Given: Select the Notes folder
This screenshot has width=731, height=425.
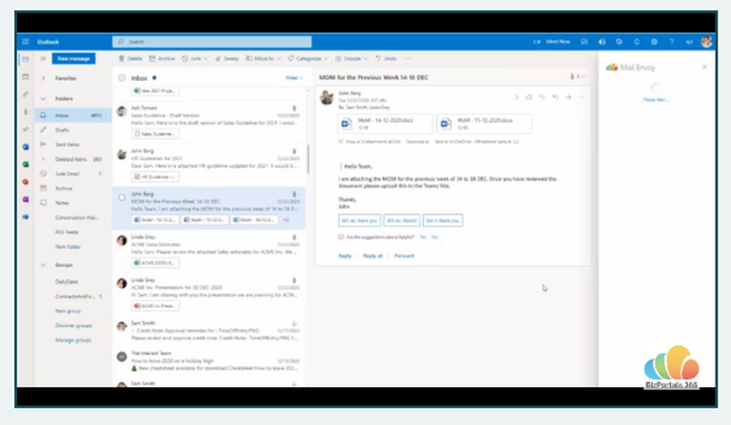Looking at the screenshot, I should tap(72, 203).
